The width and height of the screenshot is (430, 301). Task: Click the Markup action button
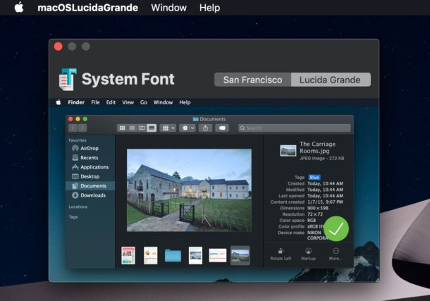(x=308, y=254)
